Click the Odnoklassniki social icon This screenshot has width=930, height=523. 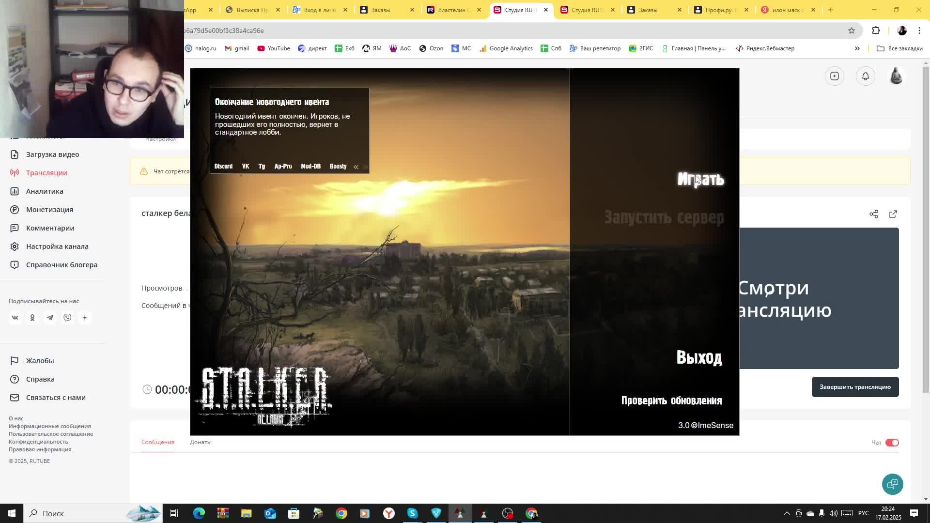point(32,318)
